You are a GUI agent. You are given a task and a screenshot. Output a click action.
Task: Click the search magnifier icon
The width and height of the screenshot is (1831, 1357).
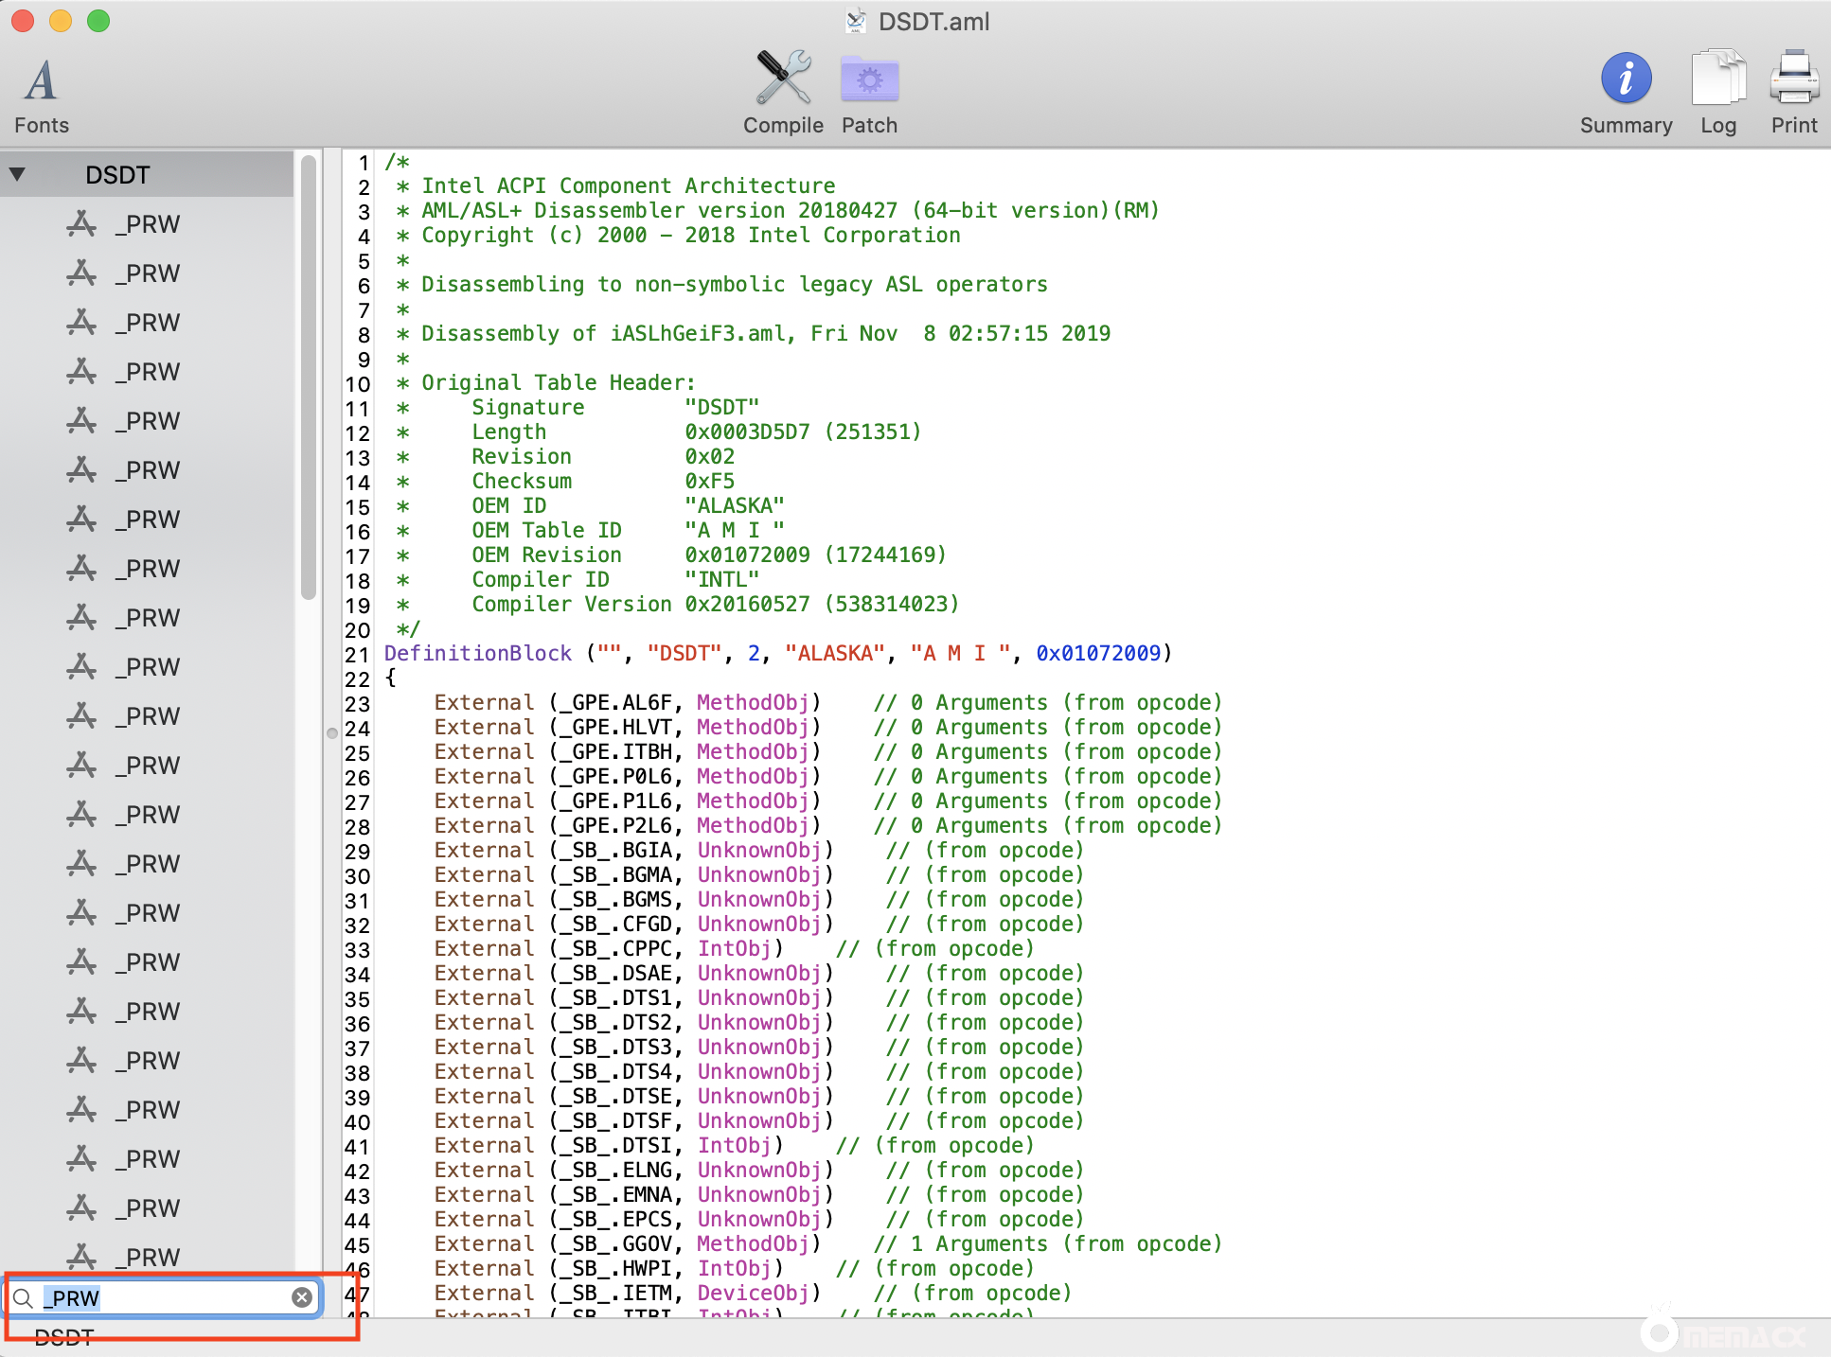[25, 1297]
